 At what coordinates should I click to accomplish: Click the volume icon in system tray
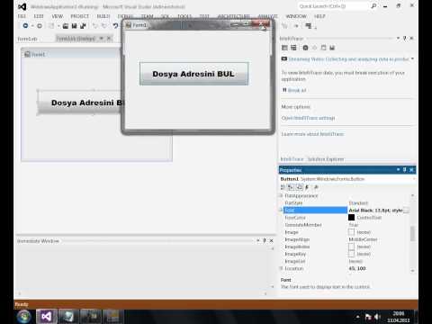(377, 317)
